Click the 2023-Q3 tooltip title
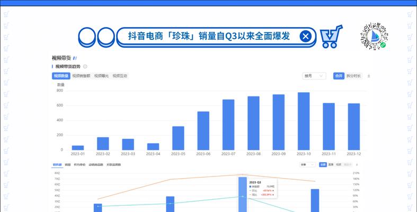 pyautogui.click(x=255, y=182)
